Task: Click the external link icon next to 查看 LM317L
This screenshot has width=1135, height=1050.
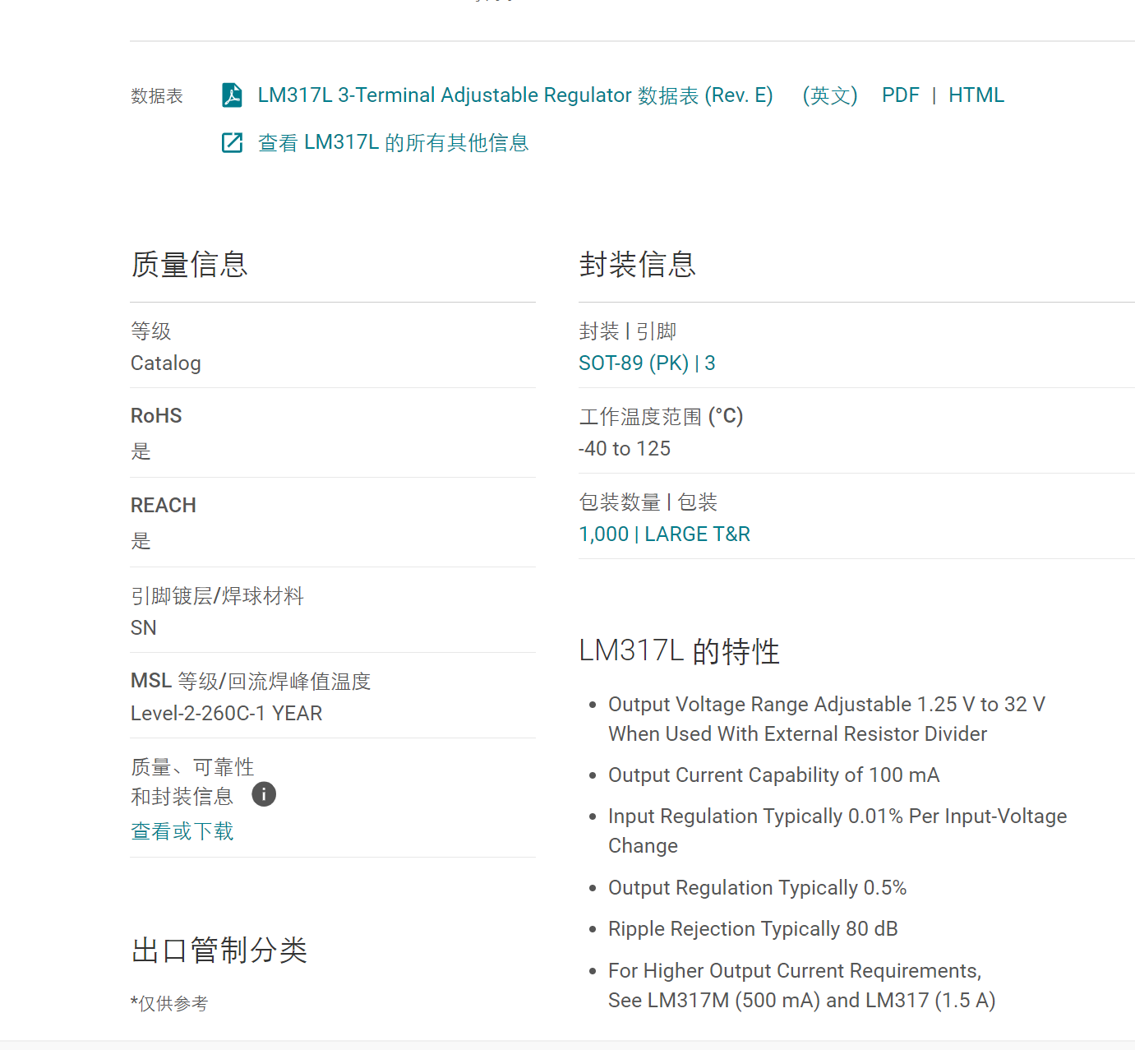Action: coord(233,143)
